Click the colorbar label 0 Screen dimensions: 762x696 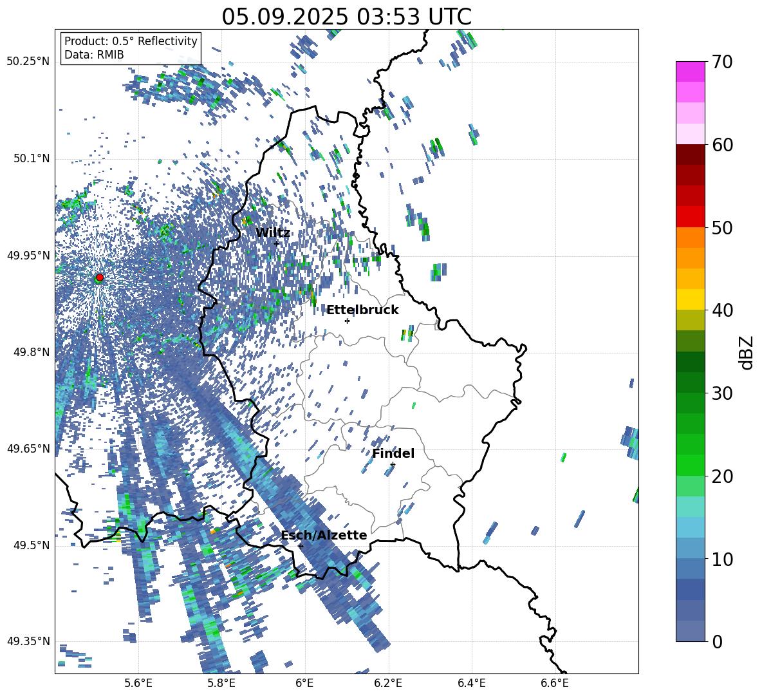click(717, 641)
